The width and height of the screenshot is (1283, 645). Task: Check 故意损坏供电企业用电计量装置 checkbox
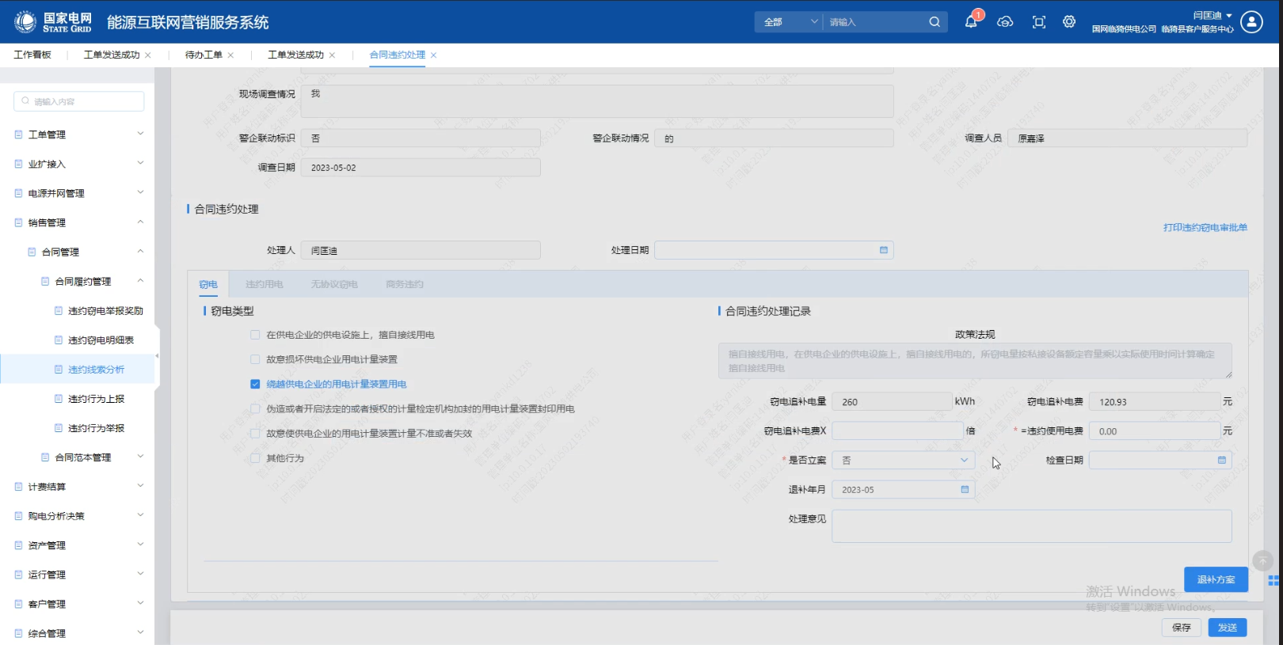(x=255, y=359)
